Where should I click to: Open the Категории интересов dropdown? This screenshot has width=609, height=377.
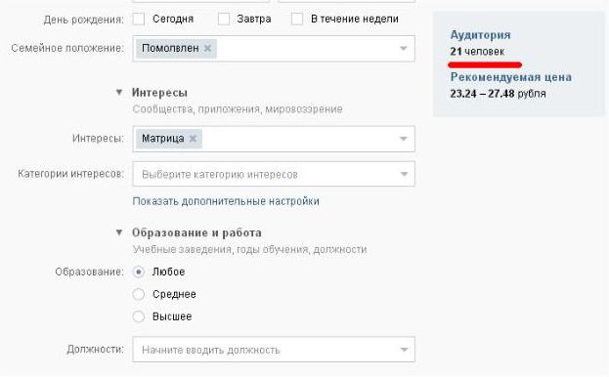[x=274, y=174]
